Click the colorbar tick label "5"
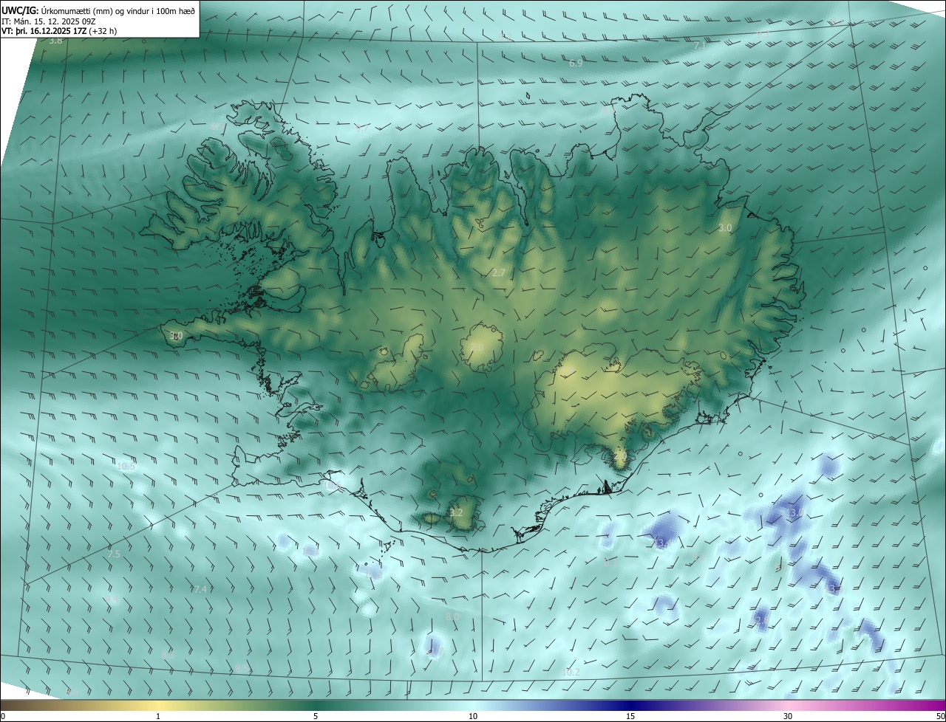Image resolution: width=946 pixels, height=722 pixels. pyautogui.click(x=316, y=716)
